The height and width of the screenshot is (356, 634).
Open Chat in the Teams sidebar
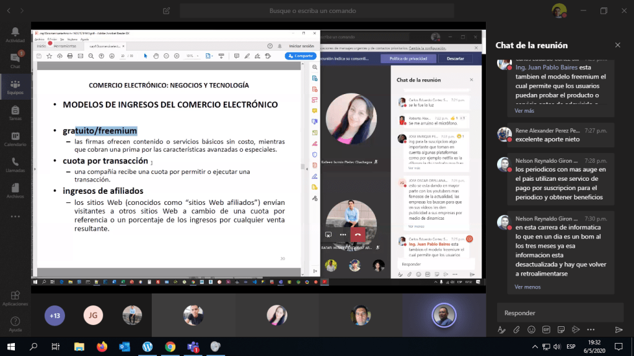[15, 60]
